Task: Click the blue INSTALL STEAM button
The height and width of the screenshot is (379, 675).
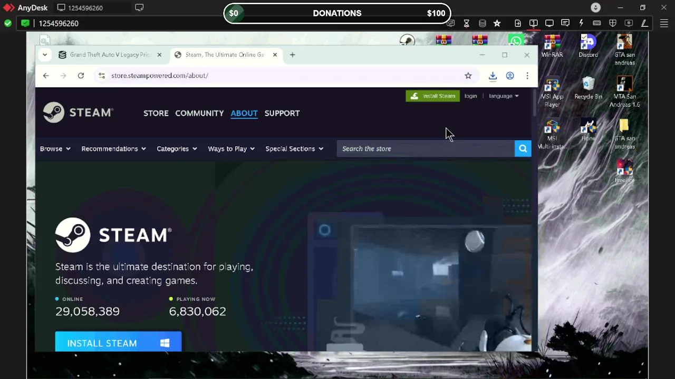Action: (x=118, y=342)
